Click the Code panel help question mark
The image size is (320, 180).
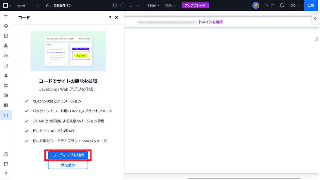point(110,18)
